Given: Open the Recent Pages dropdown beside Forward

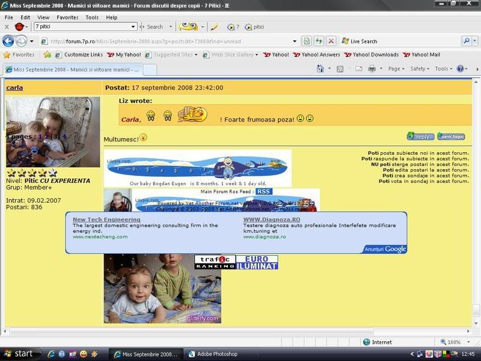Looking at the screenshot, I should point(32,41).
